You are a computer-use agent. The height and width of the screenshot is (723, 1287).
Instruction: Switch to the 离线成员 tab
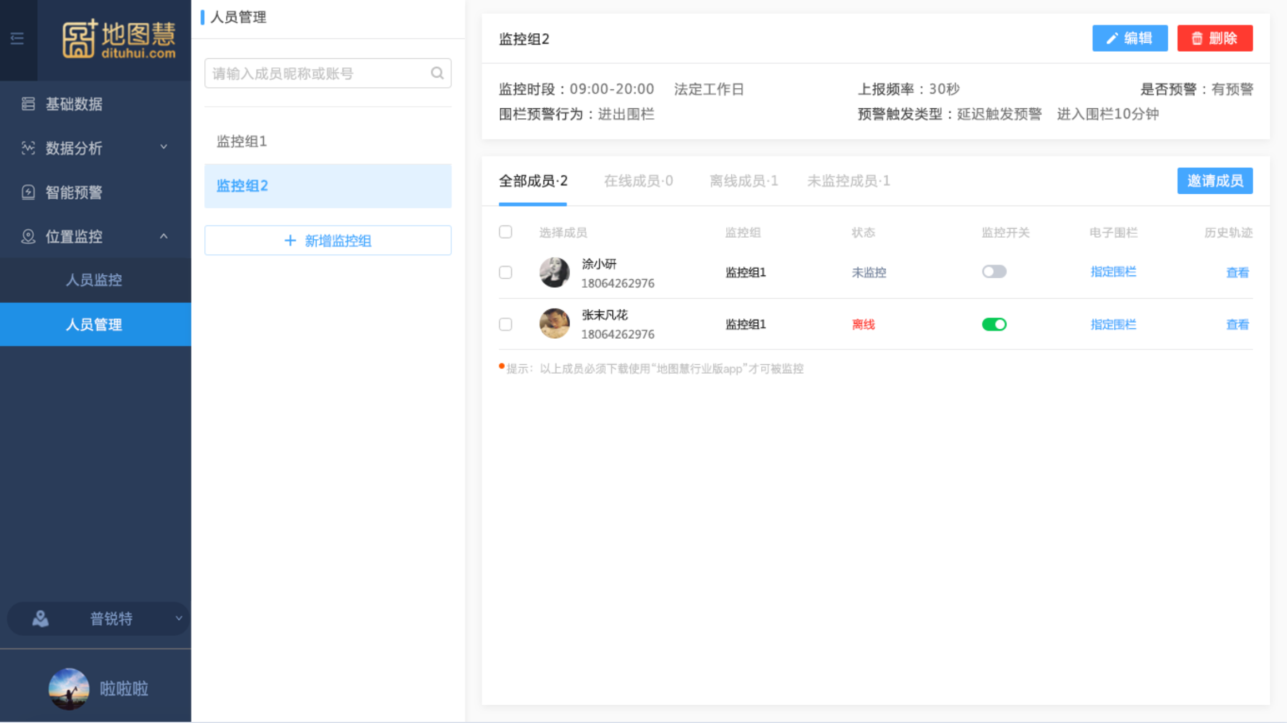click(743, 181)
